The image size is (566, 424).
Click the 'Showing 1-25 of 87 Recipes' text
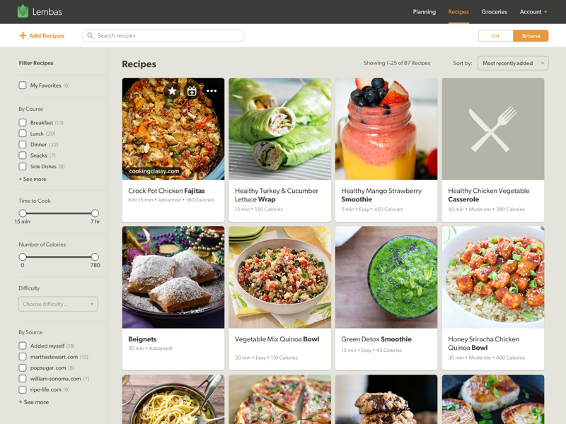click(x=397, y=63)
